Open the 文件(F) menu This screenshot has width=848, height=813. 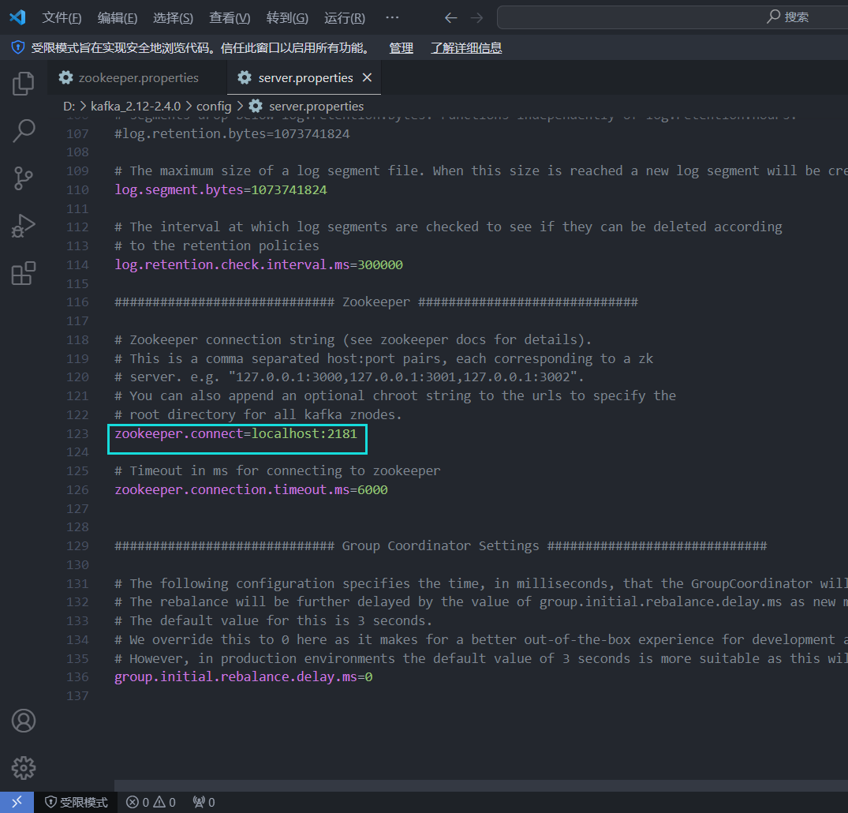[x=62, y=18]
